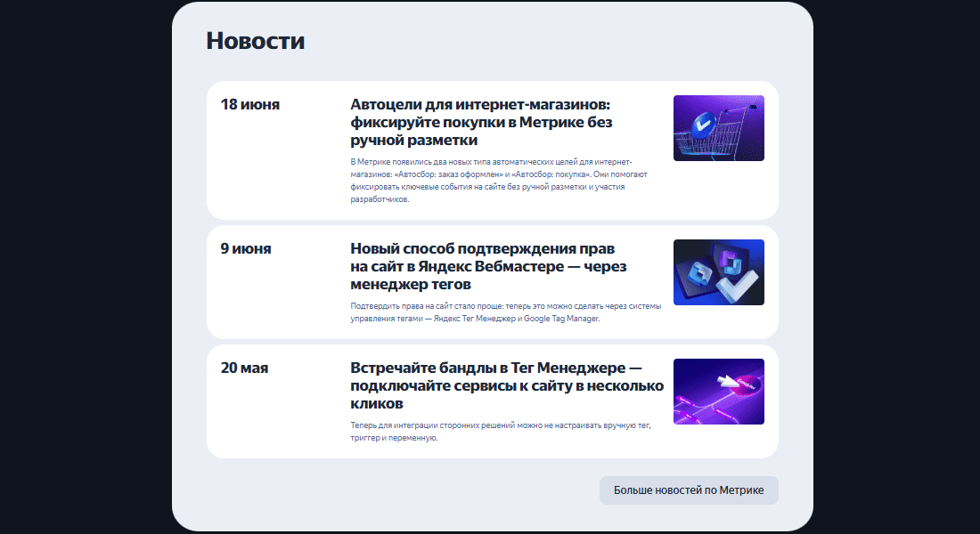980x534 pixels.
Task: Open headline 'Автоцели для интернет-магазинов'
Action: click(x=480, y=122)
